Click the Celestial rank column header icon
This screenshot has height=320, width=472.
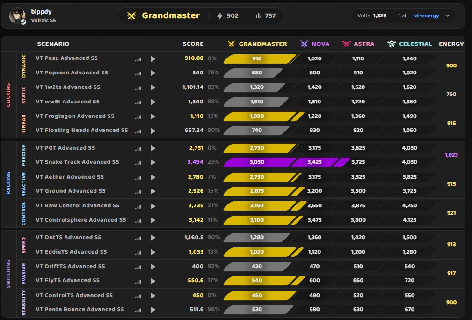[392, 44]
